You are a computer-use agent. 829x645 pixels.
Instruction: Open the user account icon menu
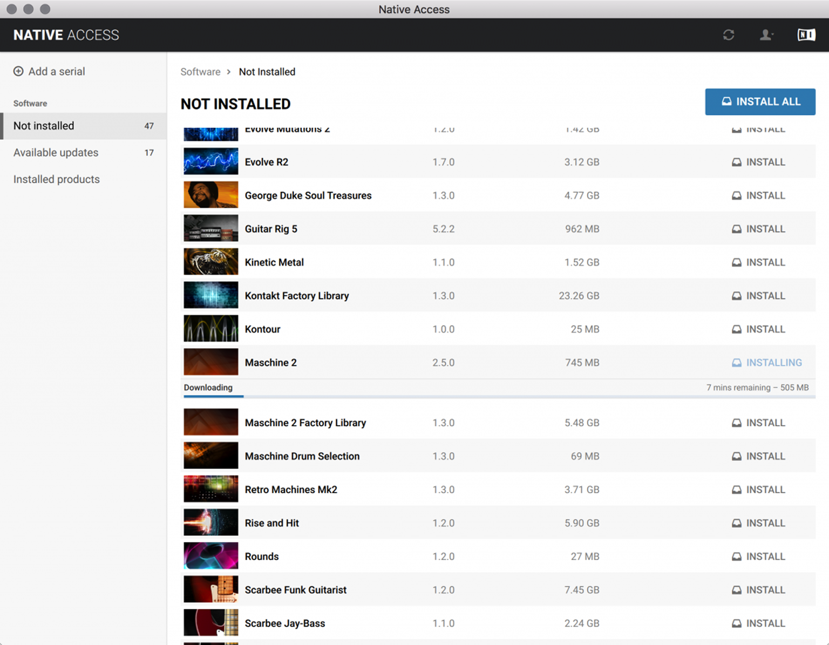(x=766, y=35)
